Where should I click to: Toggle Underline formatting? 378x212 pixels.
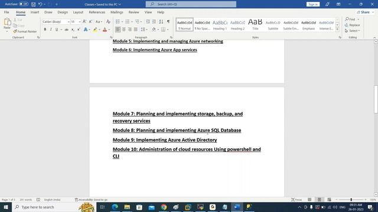(x=57, y=29)
